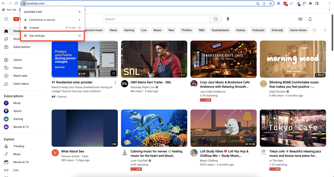The height and width of the screenshot is (177, 334).
Task: Bookmark this page with star icon
Action: coord(270,3)
